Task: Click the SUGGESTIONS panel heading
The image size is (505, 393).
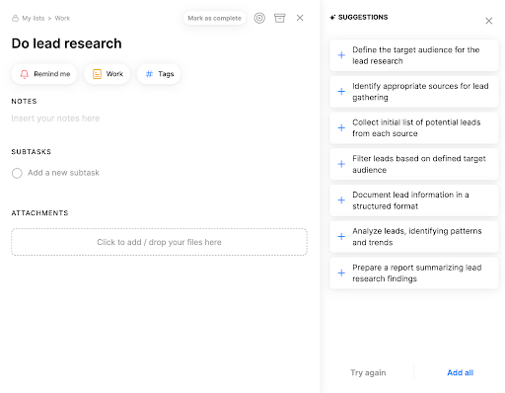Action: (x=363, y=17)
